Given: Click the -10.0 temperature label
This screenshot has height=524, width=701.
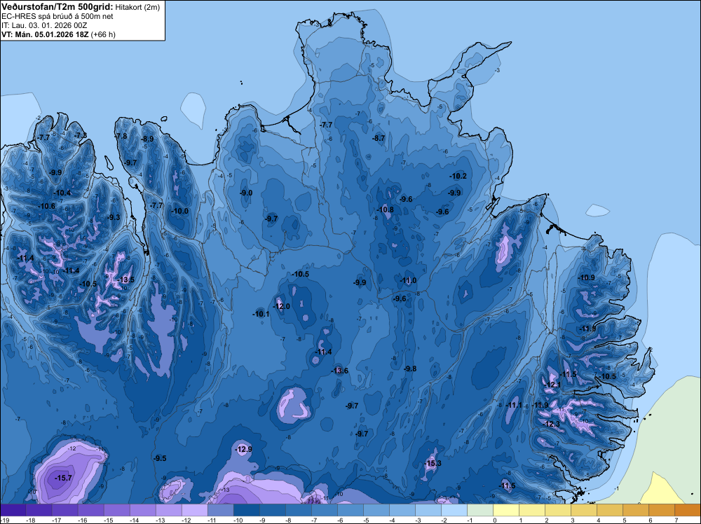Looking at the screenshot, I should pos(179,212).
